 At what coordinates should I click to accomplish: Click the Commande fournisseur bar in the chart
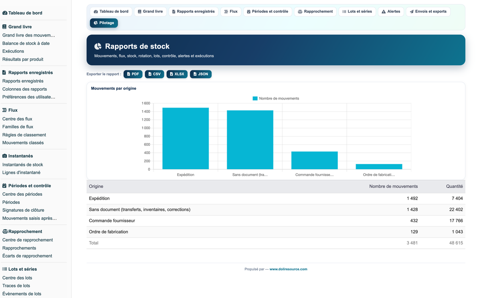pos(314,160)
